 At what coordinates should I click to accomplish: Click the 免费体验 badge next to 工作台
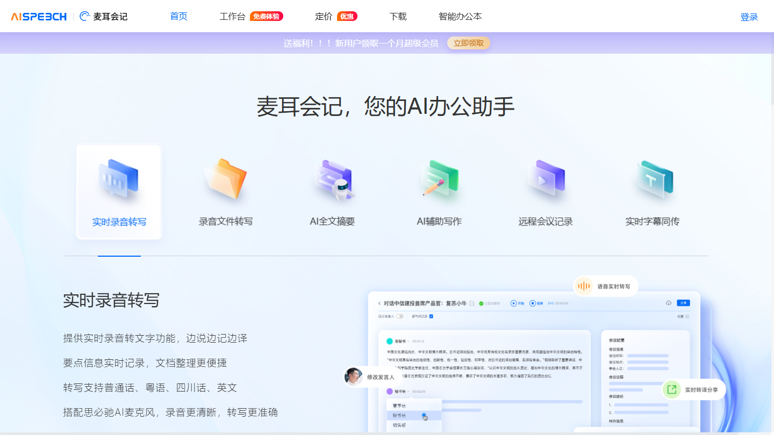pos(267,17)
